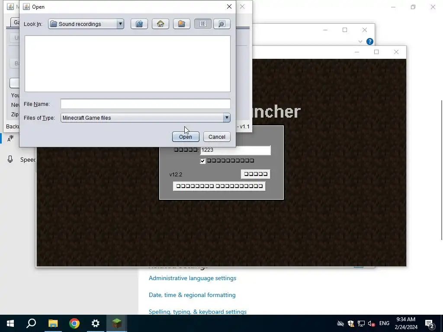Viewport: 443px width, 332px height.
Task: Click the OneDrive cloud tray icon
Action: 340,323
